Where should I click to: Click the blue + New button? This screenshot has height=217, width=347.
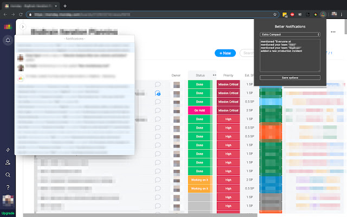pos(225,53)
